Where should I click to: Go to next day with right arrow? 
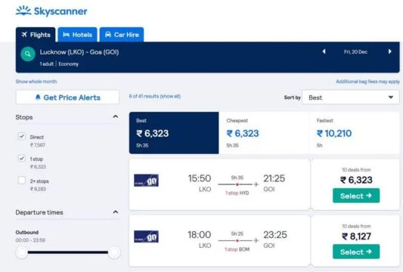click(390, 51)
